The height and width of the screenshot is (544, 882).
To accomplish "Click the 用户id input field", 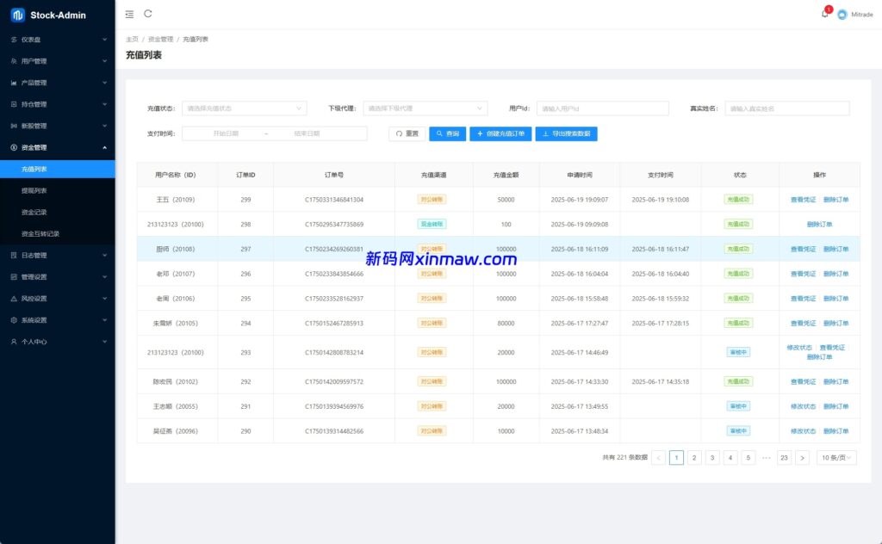I will pos(602,108).
